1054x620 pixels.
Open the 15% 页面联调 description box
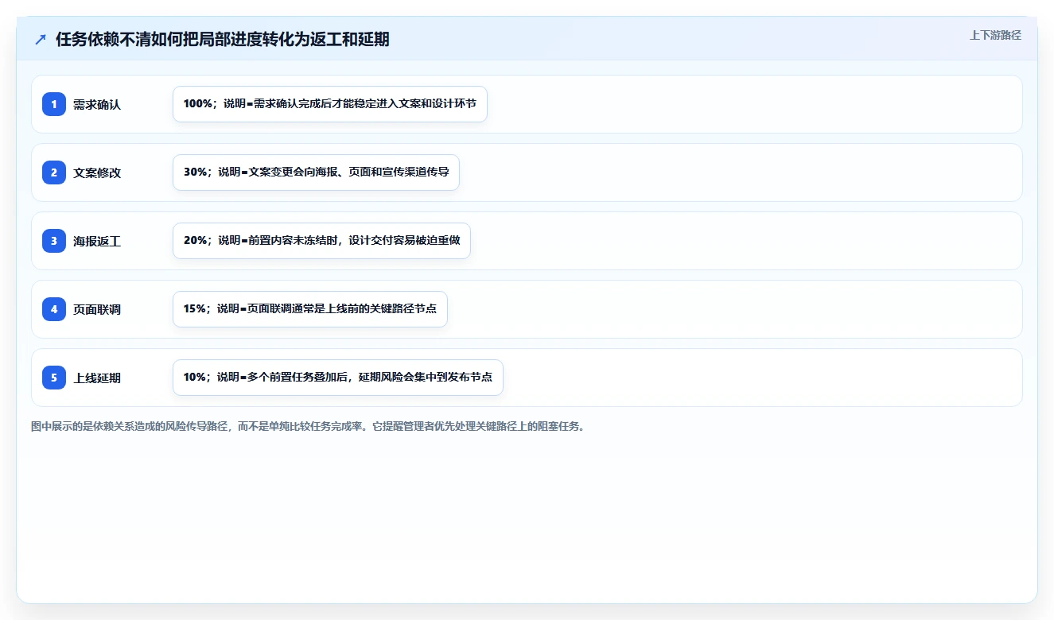pos(310,309)
